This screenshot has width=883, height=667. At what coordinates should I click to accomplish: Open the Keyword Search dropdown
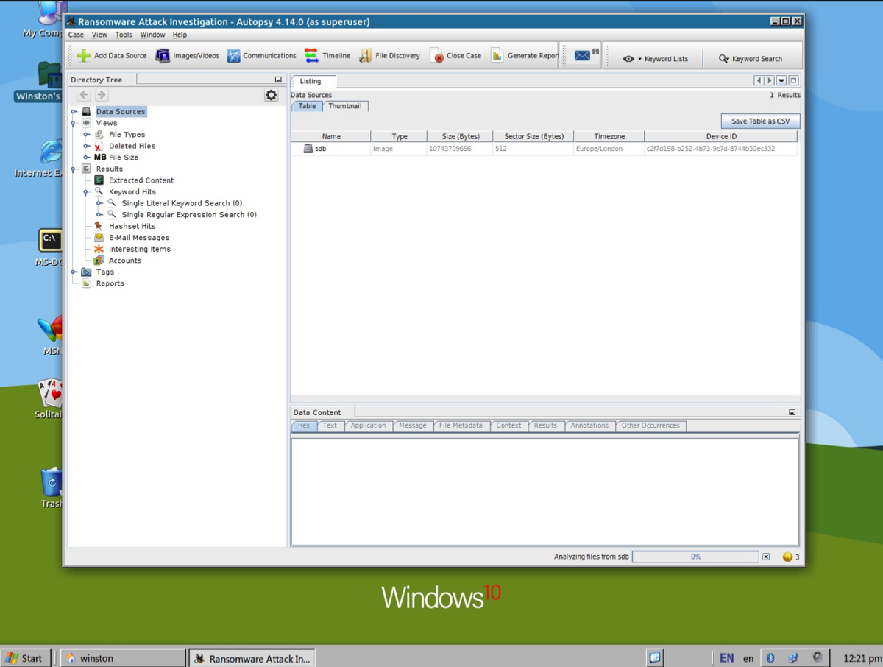[751, 59]
